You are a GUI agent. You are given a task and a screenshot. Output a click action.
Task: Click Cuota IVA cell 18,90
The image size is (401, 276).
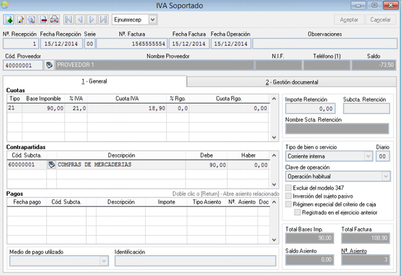[127, 108]
